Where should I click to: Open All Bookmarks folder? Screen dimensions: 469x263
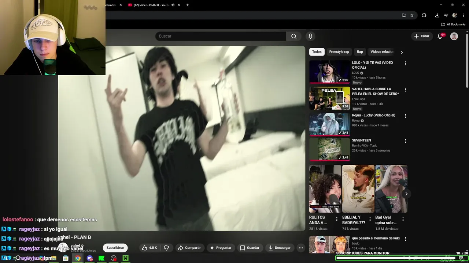pos(453,24)
